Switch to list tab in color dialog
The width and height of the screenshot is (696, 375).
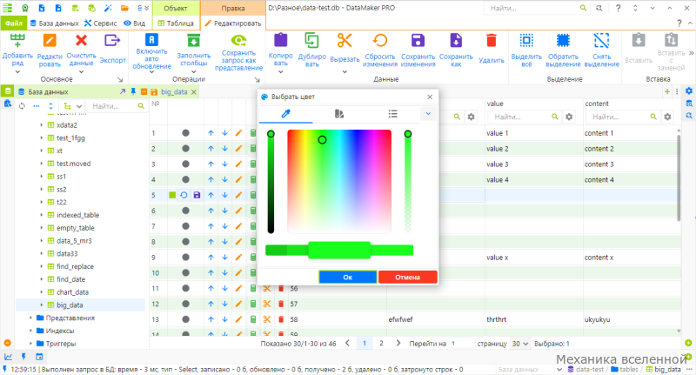[392, 114]
